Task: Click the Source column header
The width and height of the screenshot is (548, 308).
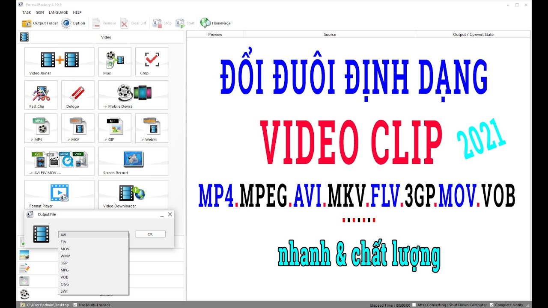Action: coord(330,35)
